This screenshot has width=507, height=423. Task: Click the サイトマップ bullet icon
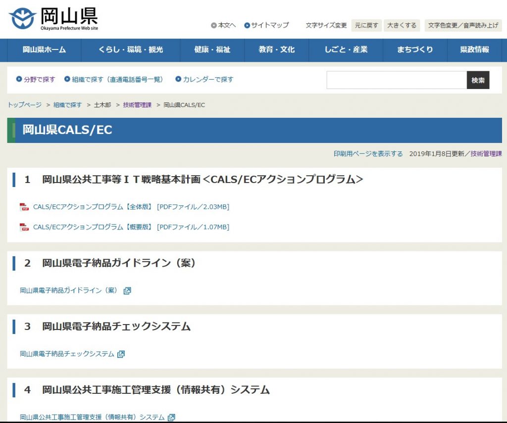(247, 25)
